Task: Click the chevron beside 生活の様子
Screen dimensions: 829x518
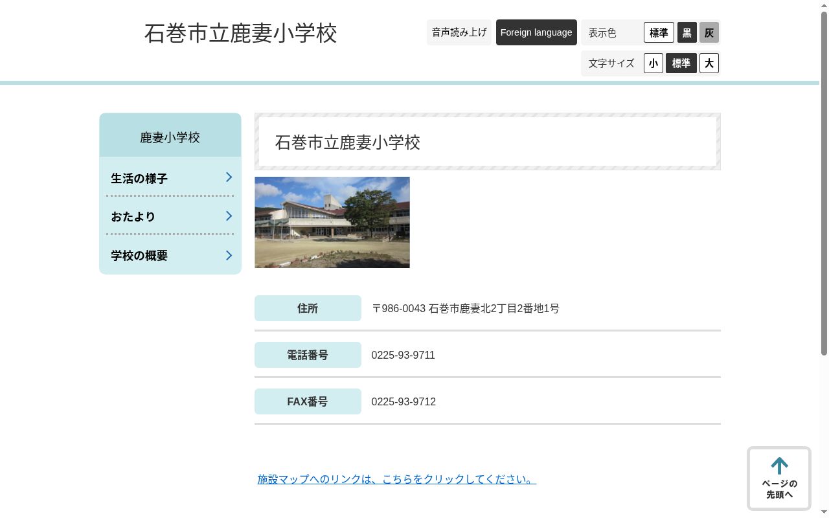Action: (229, 177)
